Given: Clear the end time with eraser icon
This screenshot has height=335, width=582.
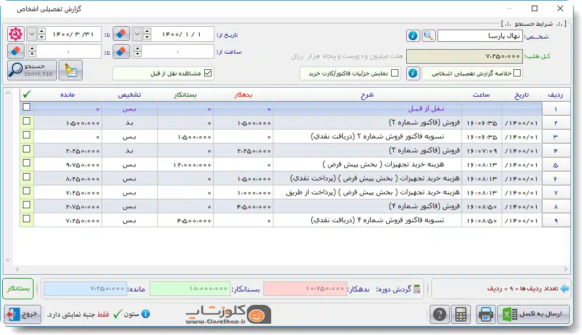Looking at the screenshot, I should point(16,51).
